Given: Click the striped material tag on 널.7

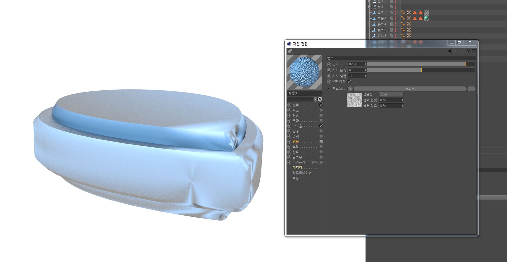Looking at the screenshot, I should pos(426,12).
